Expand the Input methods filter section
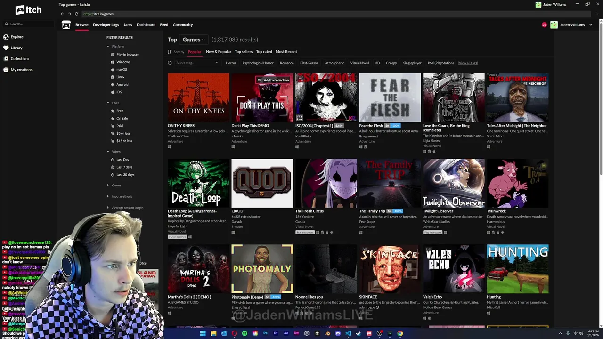 coord(119,196)
